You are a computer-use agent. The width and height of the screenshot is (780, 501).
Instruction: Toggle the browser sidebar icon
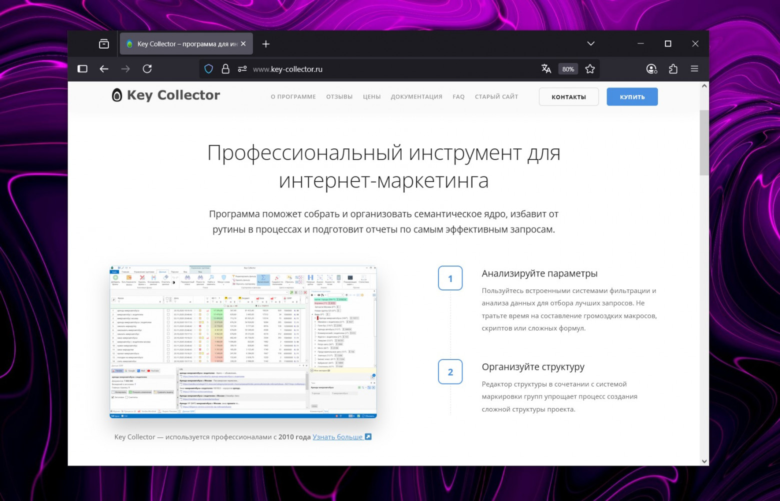82,69
